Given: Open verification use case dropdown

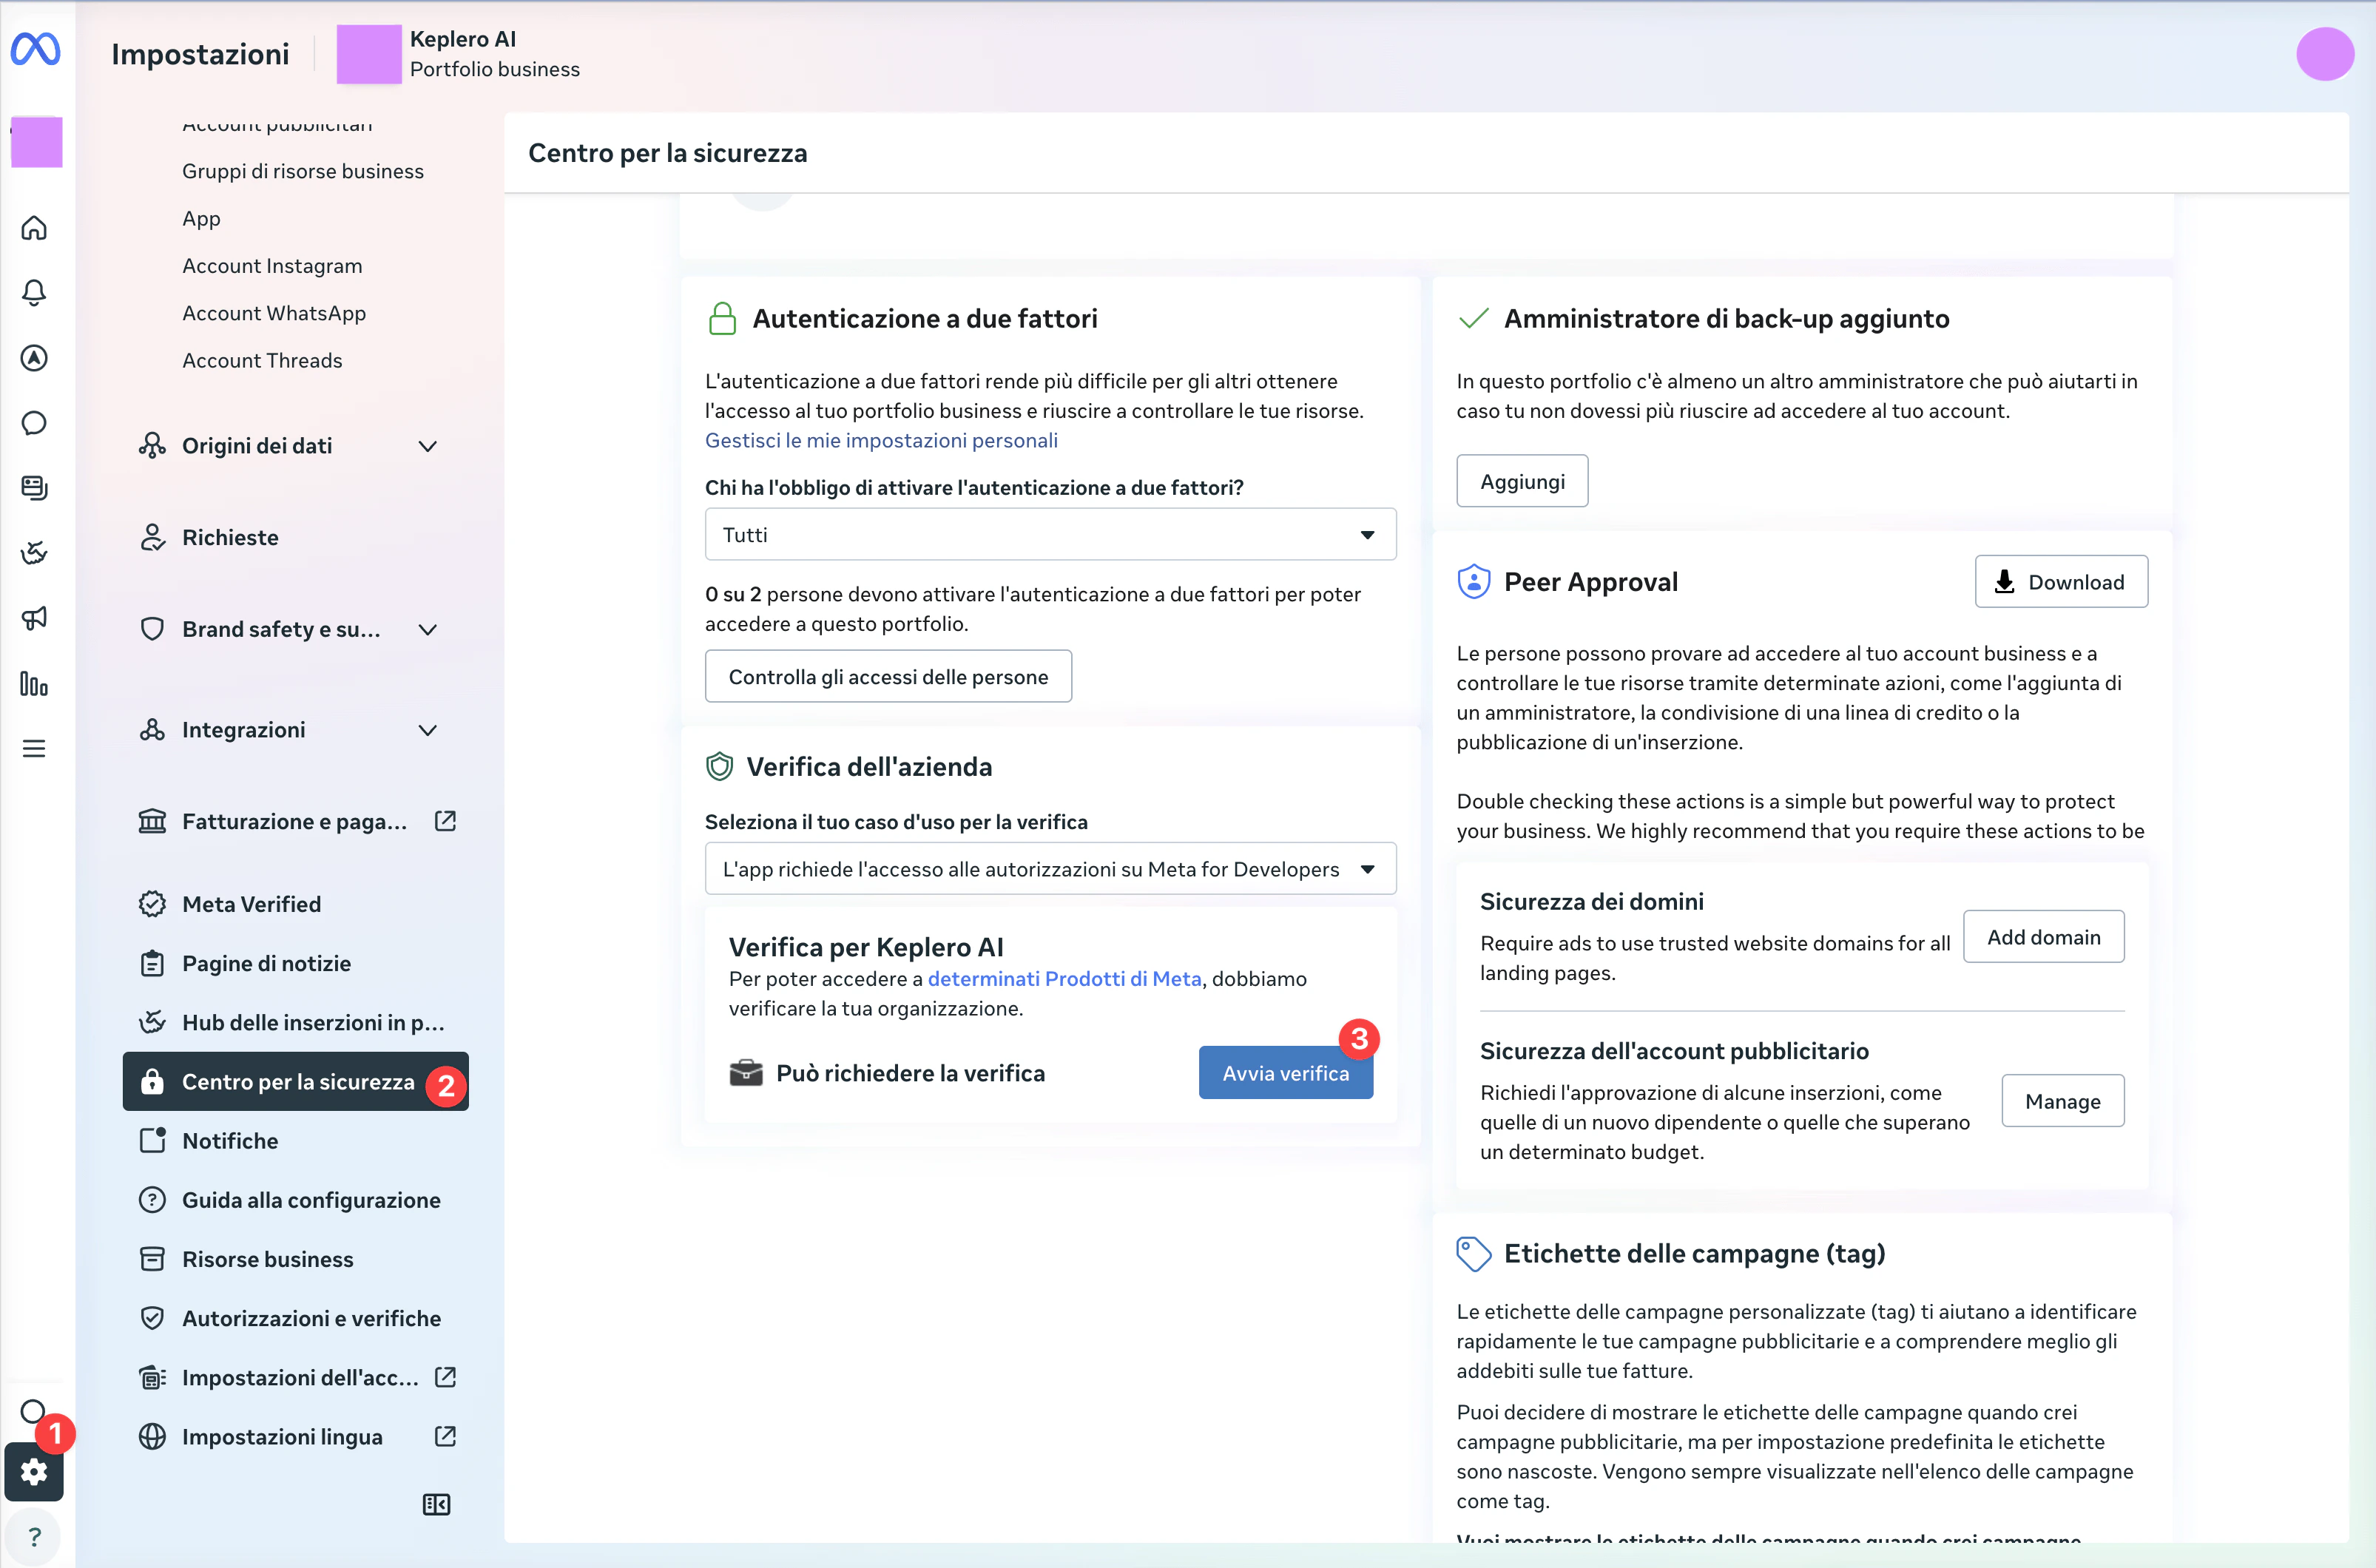Looking at the screenshot, I should click(1050, 869).
